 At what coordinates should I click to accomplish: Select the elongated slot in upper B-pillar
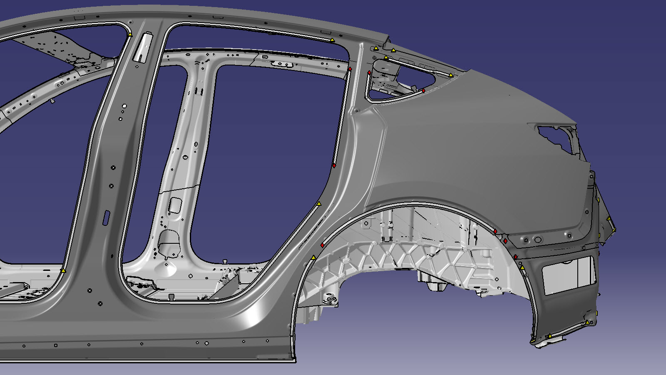point(142,47)
